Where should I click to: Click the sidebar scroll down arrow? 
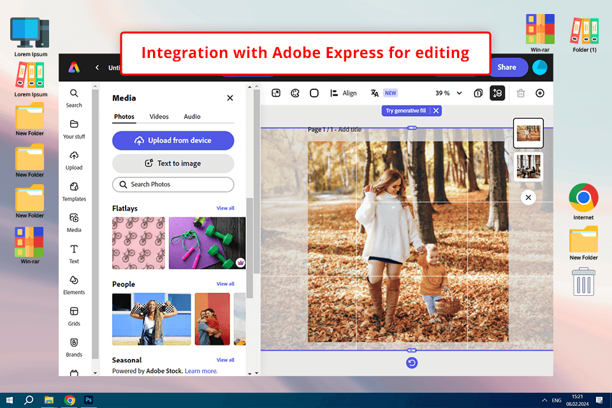click(x=95, y=373)
